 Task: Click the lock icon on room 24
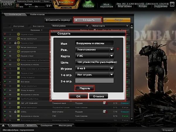(15, 43)
